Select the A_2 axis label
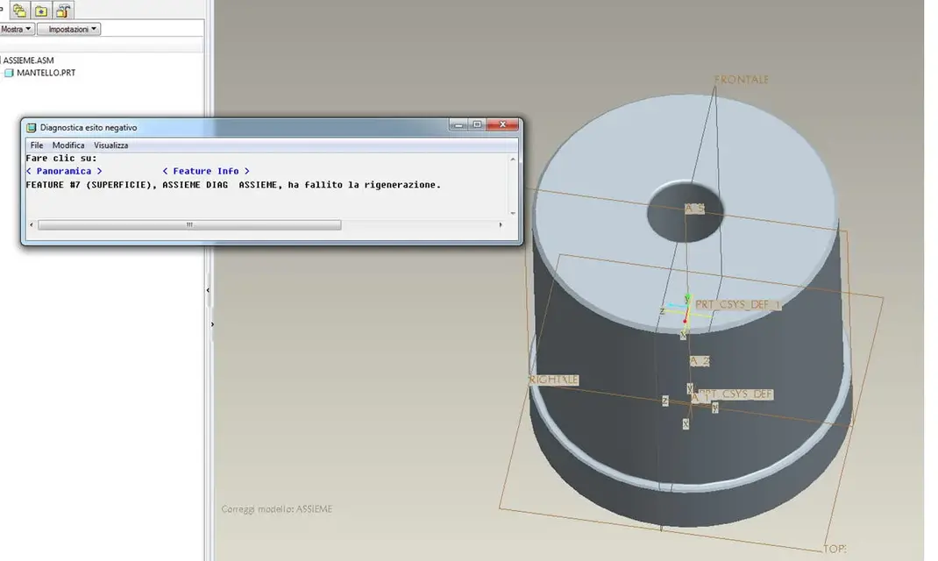Image resolution: width=938 pixels, height=561 pixels. pos(700,361)
